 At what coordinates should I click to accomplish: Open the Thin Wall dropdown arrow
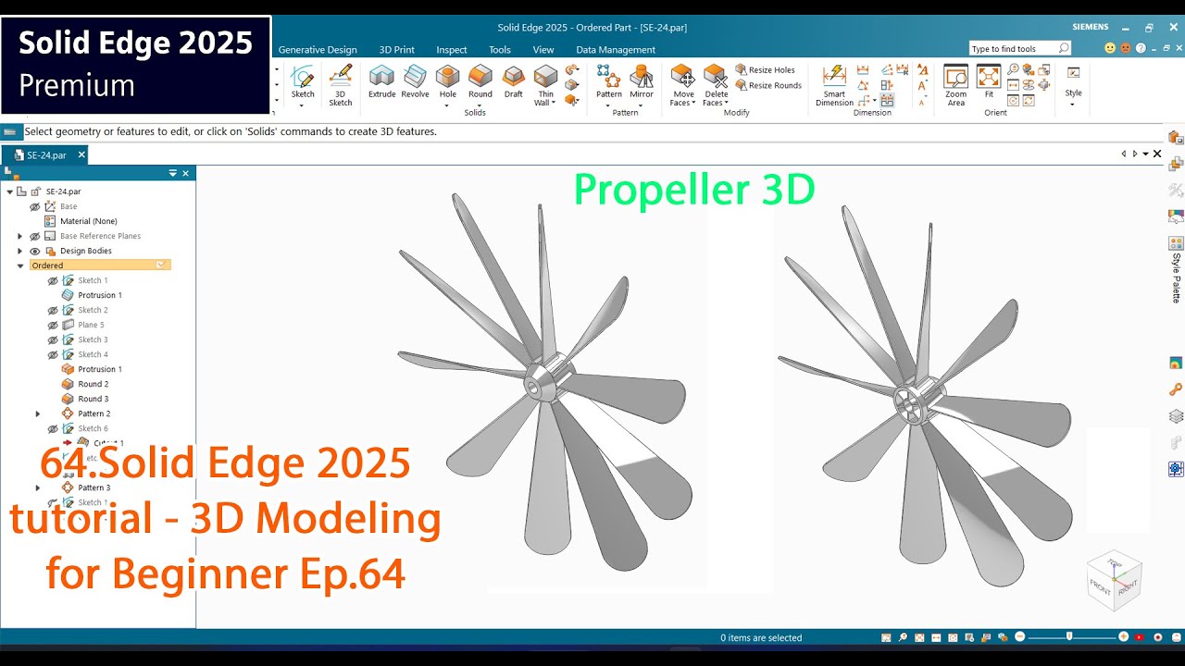(x=553, y=103)
